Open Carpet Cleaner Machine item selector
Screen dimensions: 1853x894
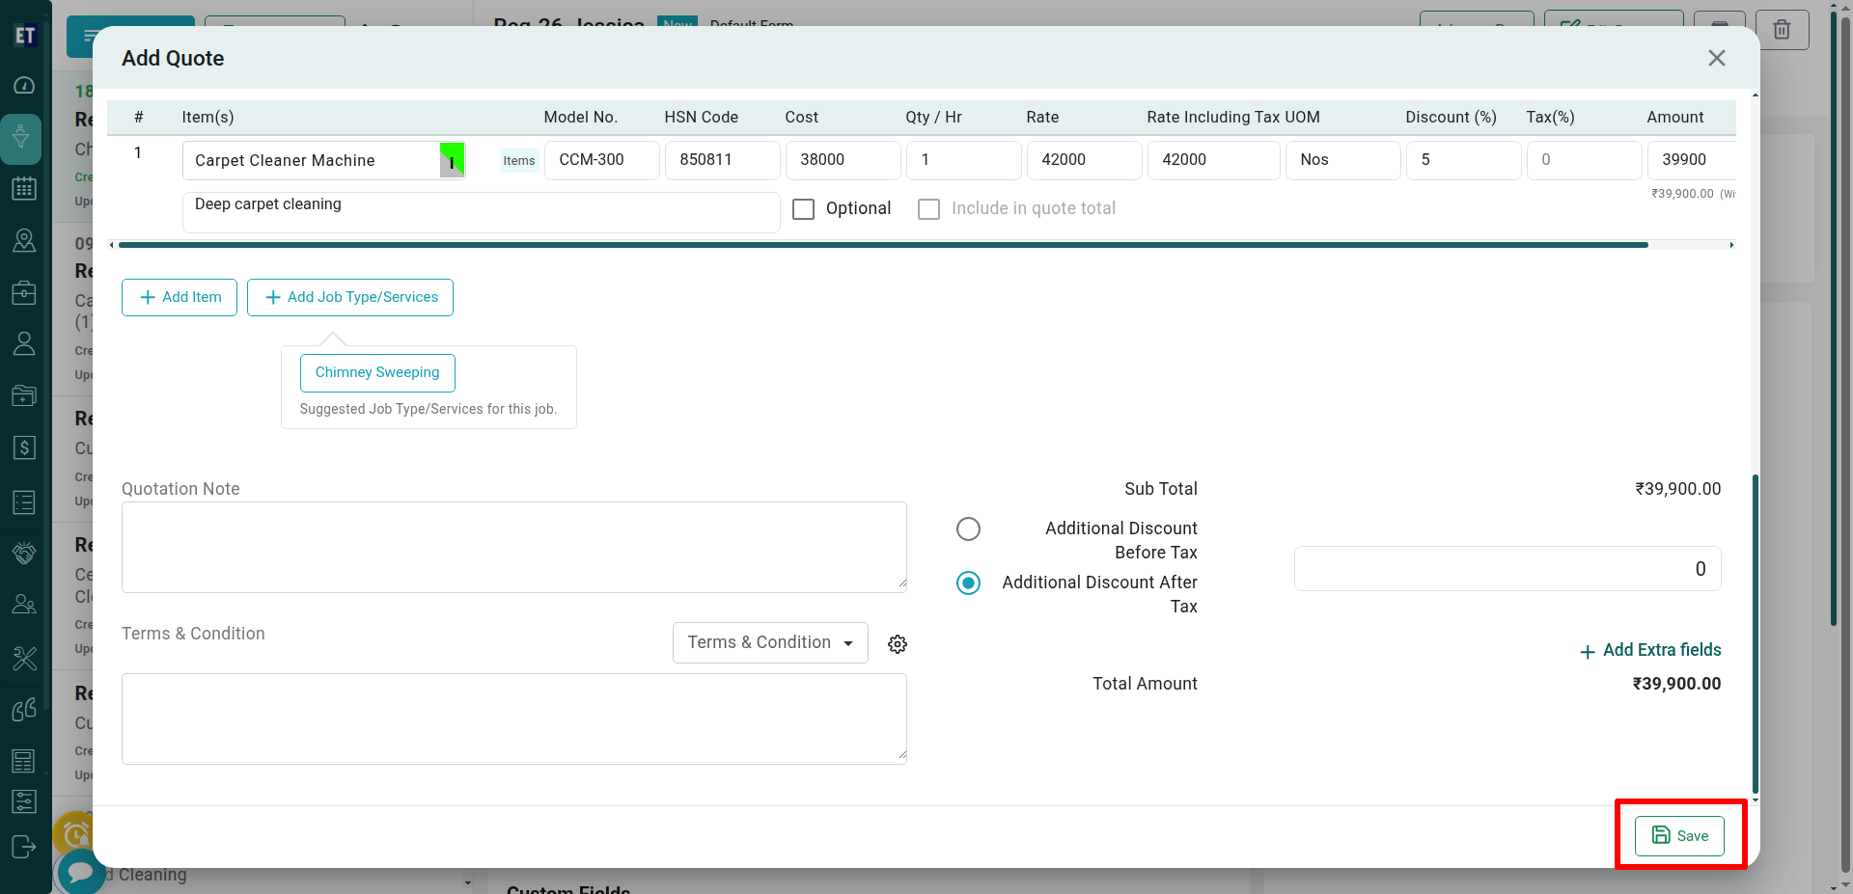(314, 161)
